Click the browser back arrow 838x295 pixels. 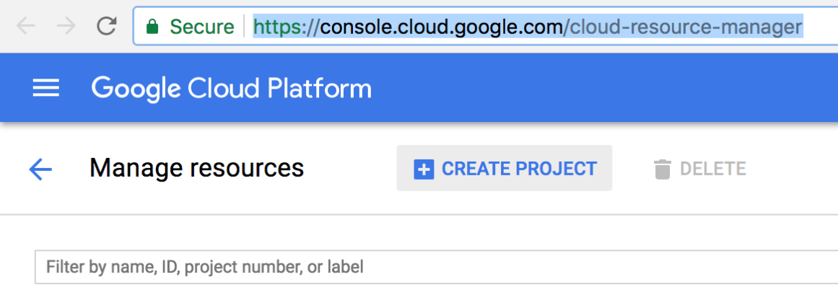pyautogui.click(x=26, y=27)
